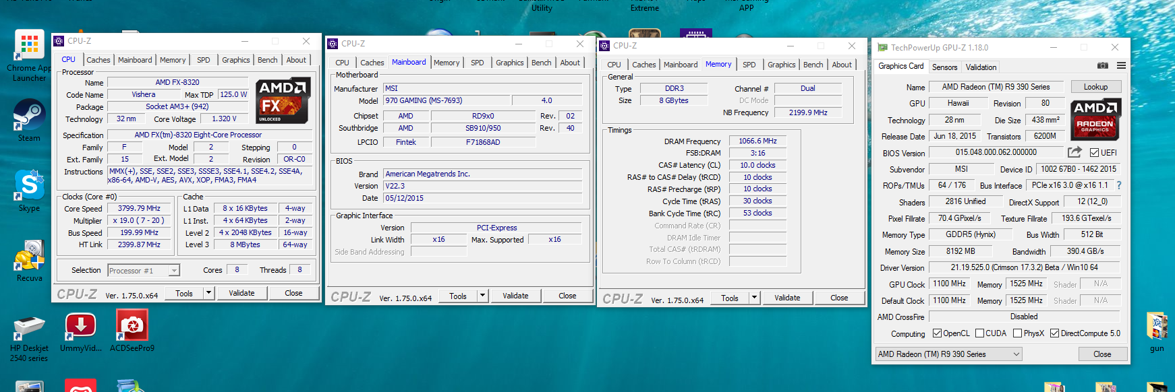The width and height of the screenshot is (1175, 392).
Task: Click Validate in the CPU-Z Mainboard window
Action: tap(515, 296)
